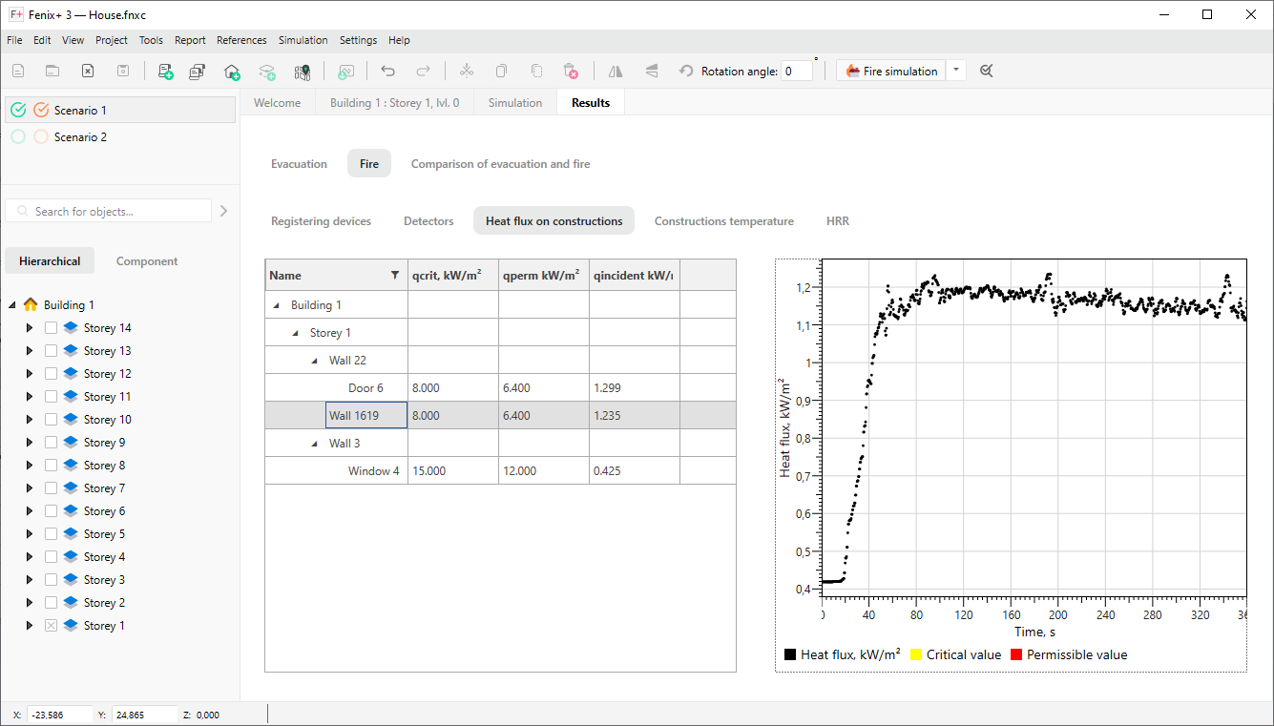Click the search for objects field
This screenshot has height=726, width=1274.
[110, 210]
